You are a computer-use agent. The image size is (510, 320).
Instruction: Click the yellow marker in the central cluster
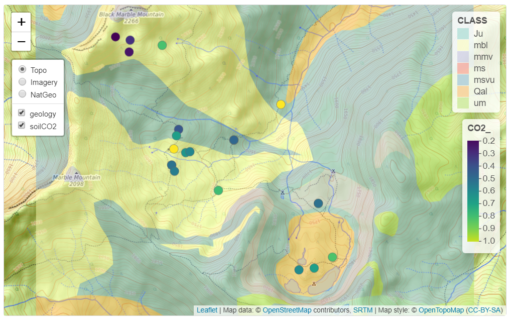point(173,148)
